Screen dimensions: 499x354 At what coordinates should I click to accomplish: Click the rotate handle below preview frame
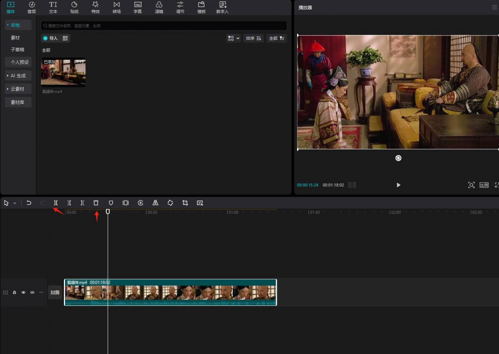[398, 158]
